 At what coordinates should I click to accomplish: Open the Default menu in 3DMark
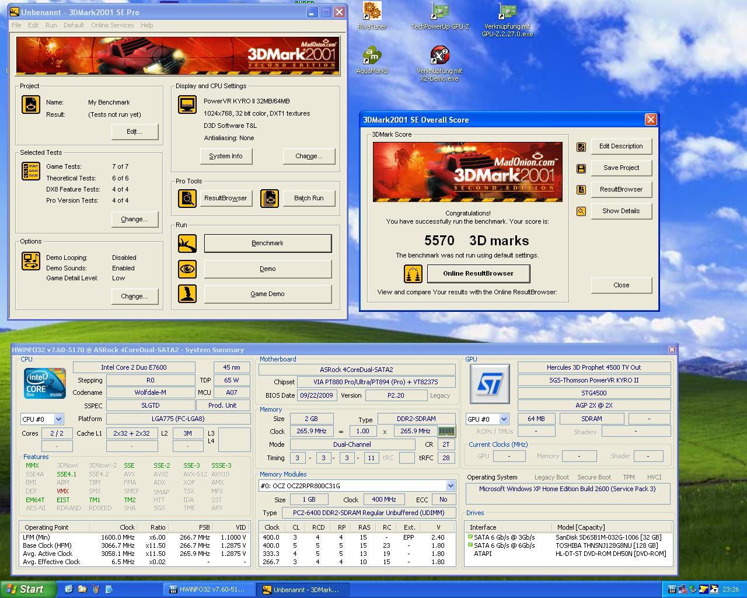(74, 25)
